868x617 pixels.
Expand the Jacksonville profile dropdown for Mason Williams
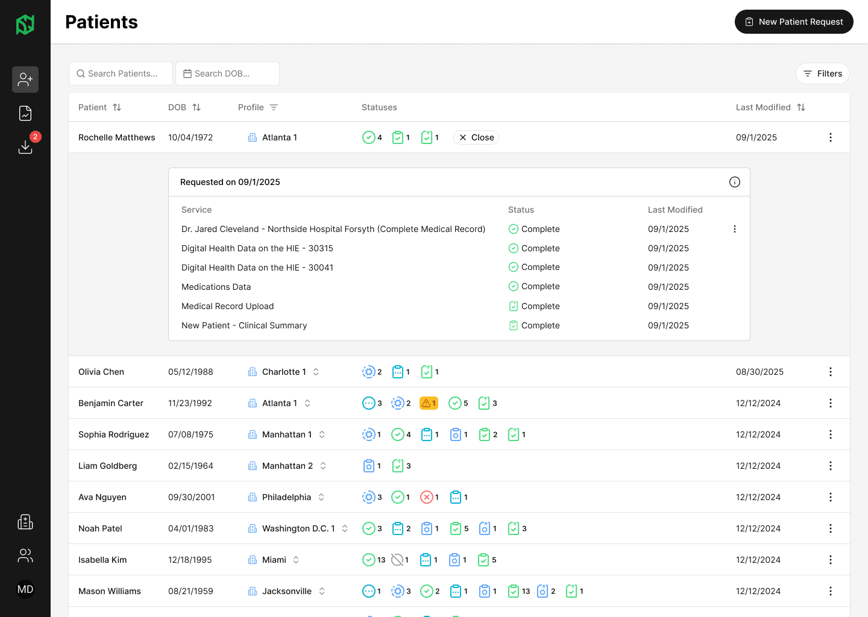click(322, 591)
